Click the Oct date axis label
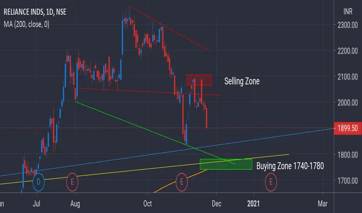 click(x=148, y=204)
